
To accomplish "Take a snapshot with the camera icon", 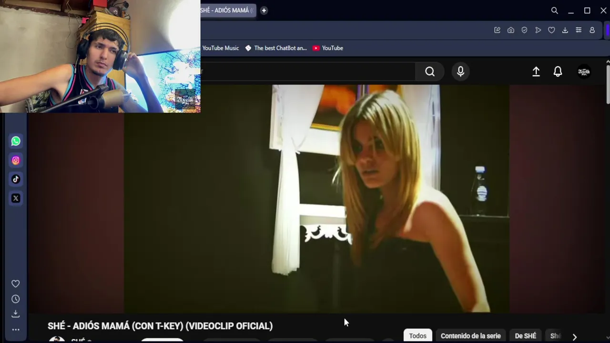I will coord(511,30).
